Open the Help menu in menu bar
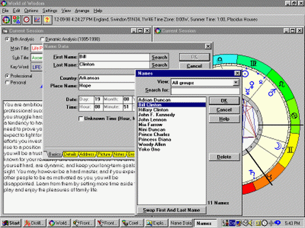The height and width of the screenshot is (228, 305). pyautogui.click(x=98, y=11)
